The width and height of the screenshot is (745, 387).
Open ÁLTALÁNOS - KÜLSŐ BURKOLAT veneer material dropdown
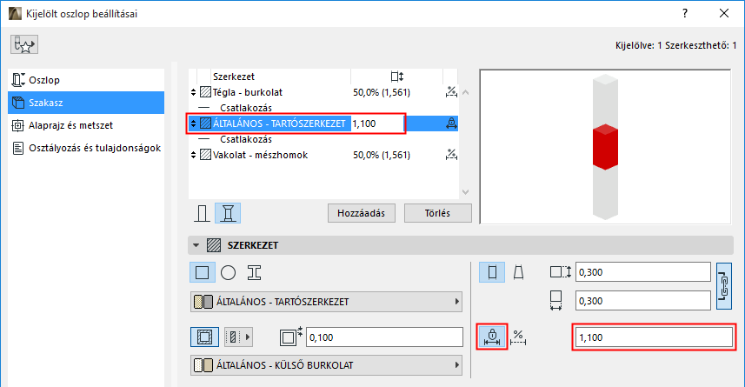326,364
